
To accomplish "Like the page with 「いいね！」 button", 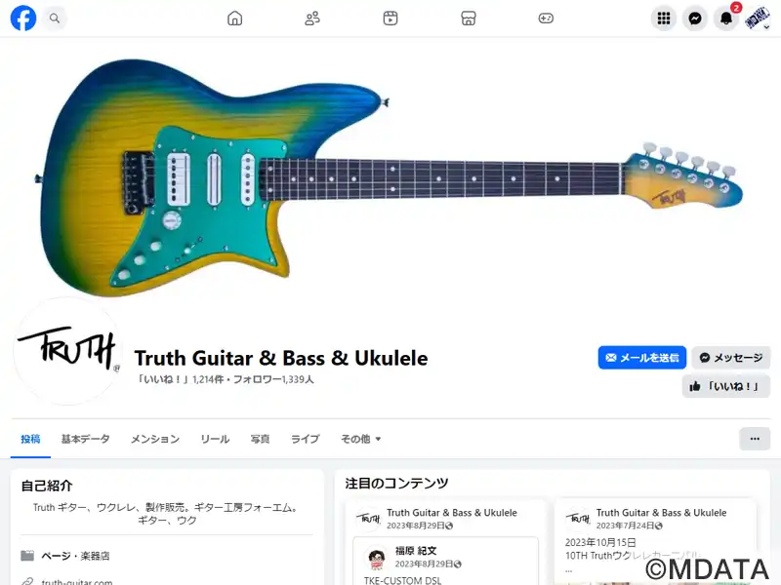I will coord(726,386).
